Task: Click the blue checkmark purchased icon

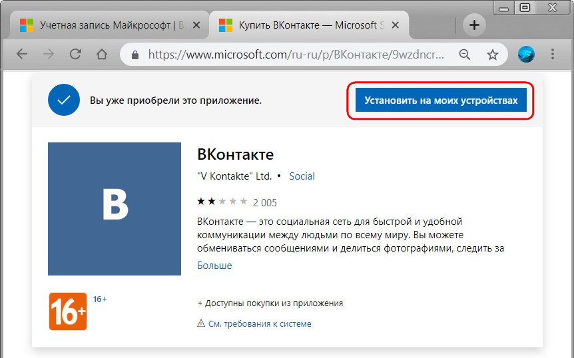Action: pos(65,100)
